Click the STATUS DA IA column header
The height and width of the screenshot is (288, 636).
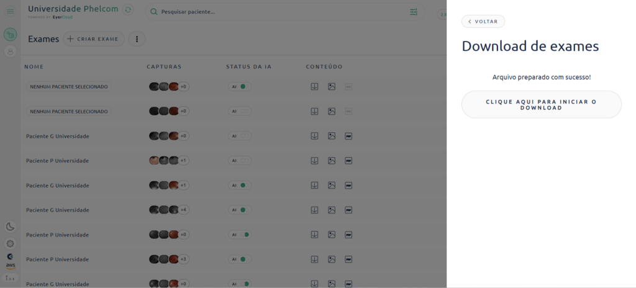(x=248, y=66)
